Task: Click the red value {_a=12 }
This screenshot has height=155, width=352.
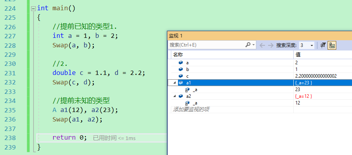Action: [x=304, y=96]
